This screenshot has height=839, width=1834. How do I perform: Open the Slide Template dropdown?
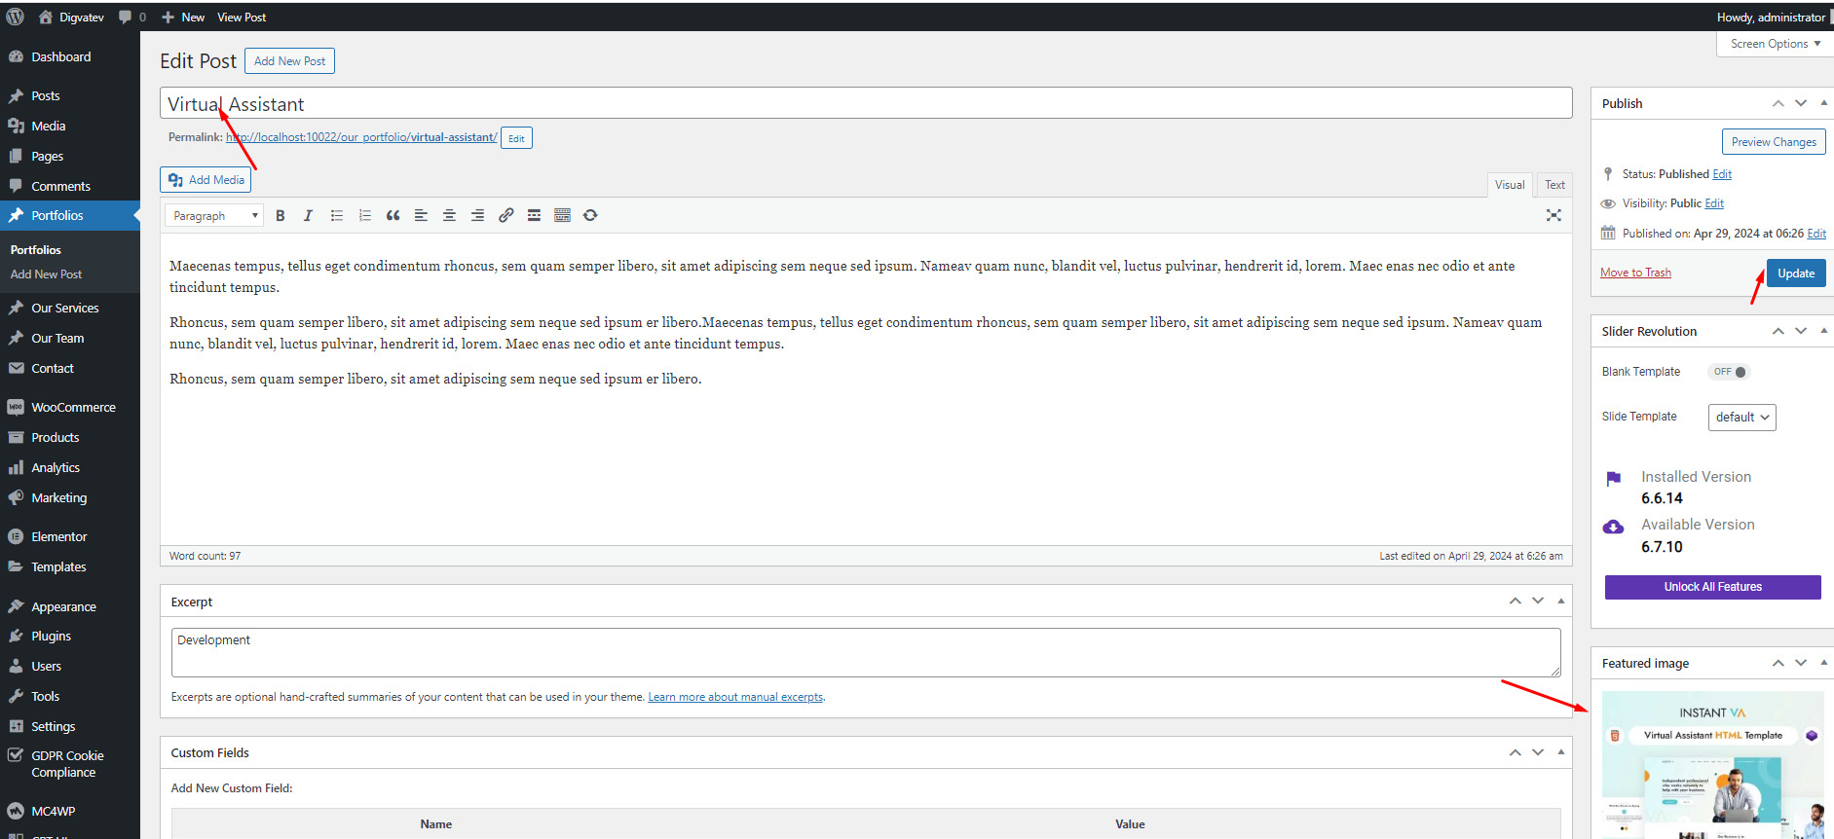[x=1741, y=417]
